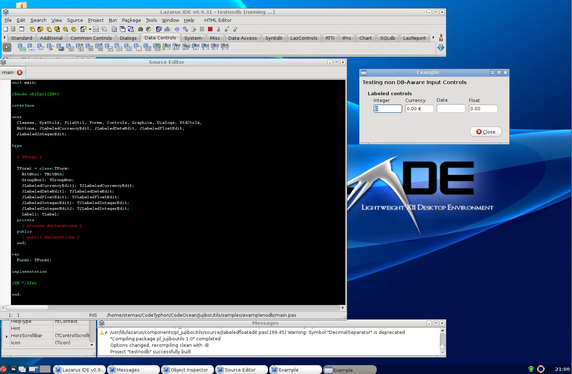Click the View Forms toolbar icon
Viewport: 572px width, 374px height.
pos(122,29)
